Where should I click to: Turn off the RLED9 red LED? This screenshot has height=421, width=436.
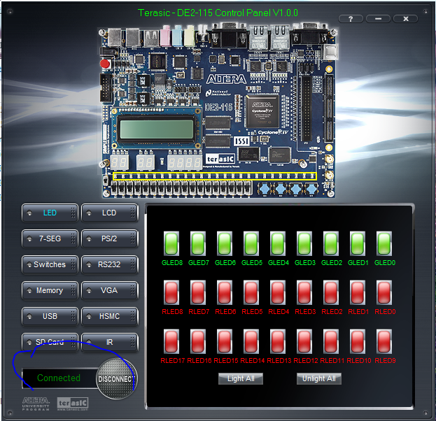click(x=384, y=341)
